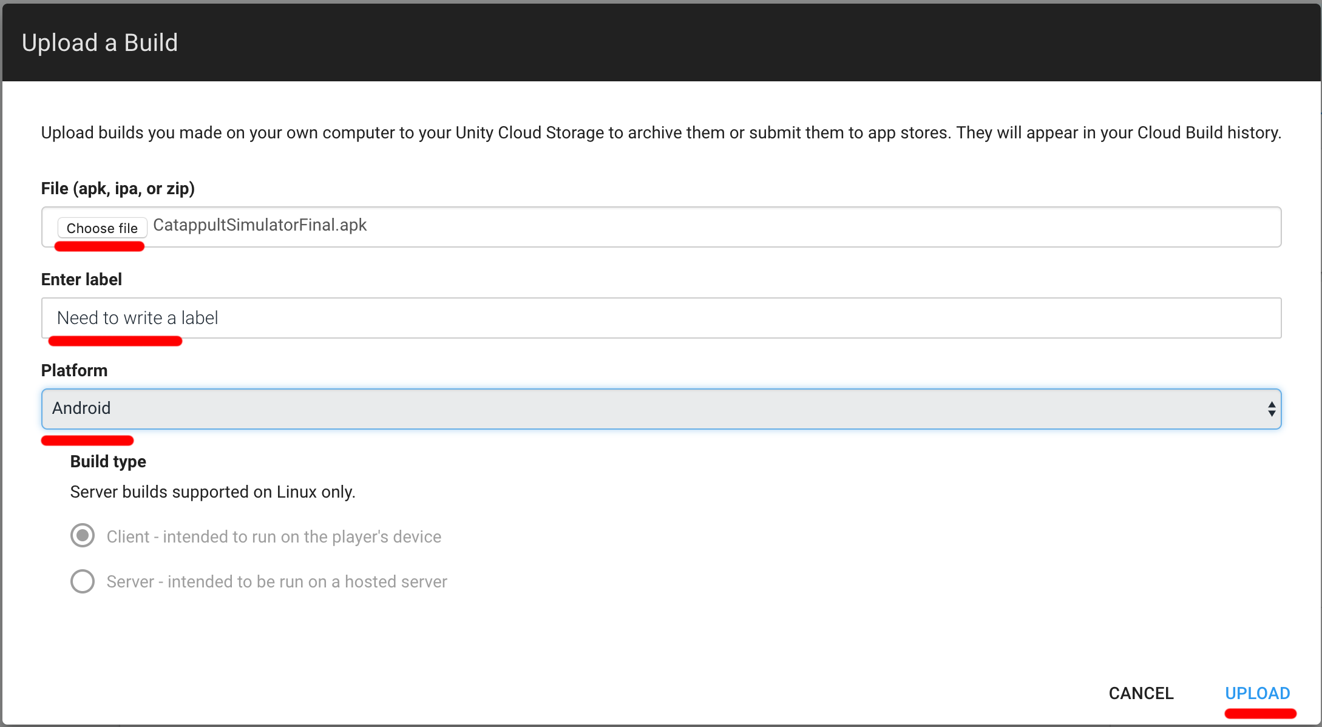Screen dimensions: 1322x727
Task: Click the CatappultSimulatorFinal.apk file name
Action: [260, 225]
